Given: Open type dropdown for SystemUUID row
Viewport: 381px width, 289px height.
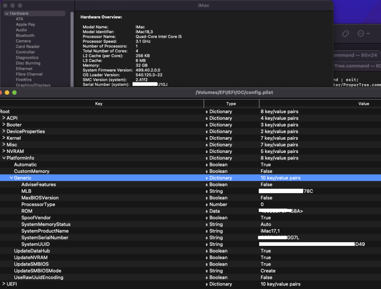Looking at the screenshot, I should coord(207,244).
